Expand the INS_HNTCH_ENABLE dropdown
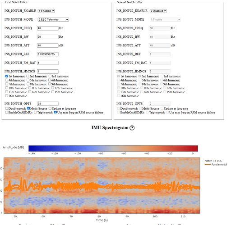The height and width of the screenshot is (225, 231). click(46, 11)
